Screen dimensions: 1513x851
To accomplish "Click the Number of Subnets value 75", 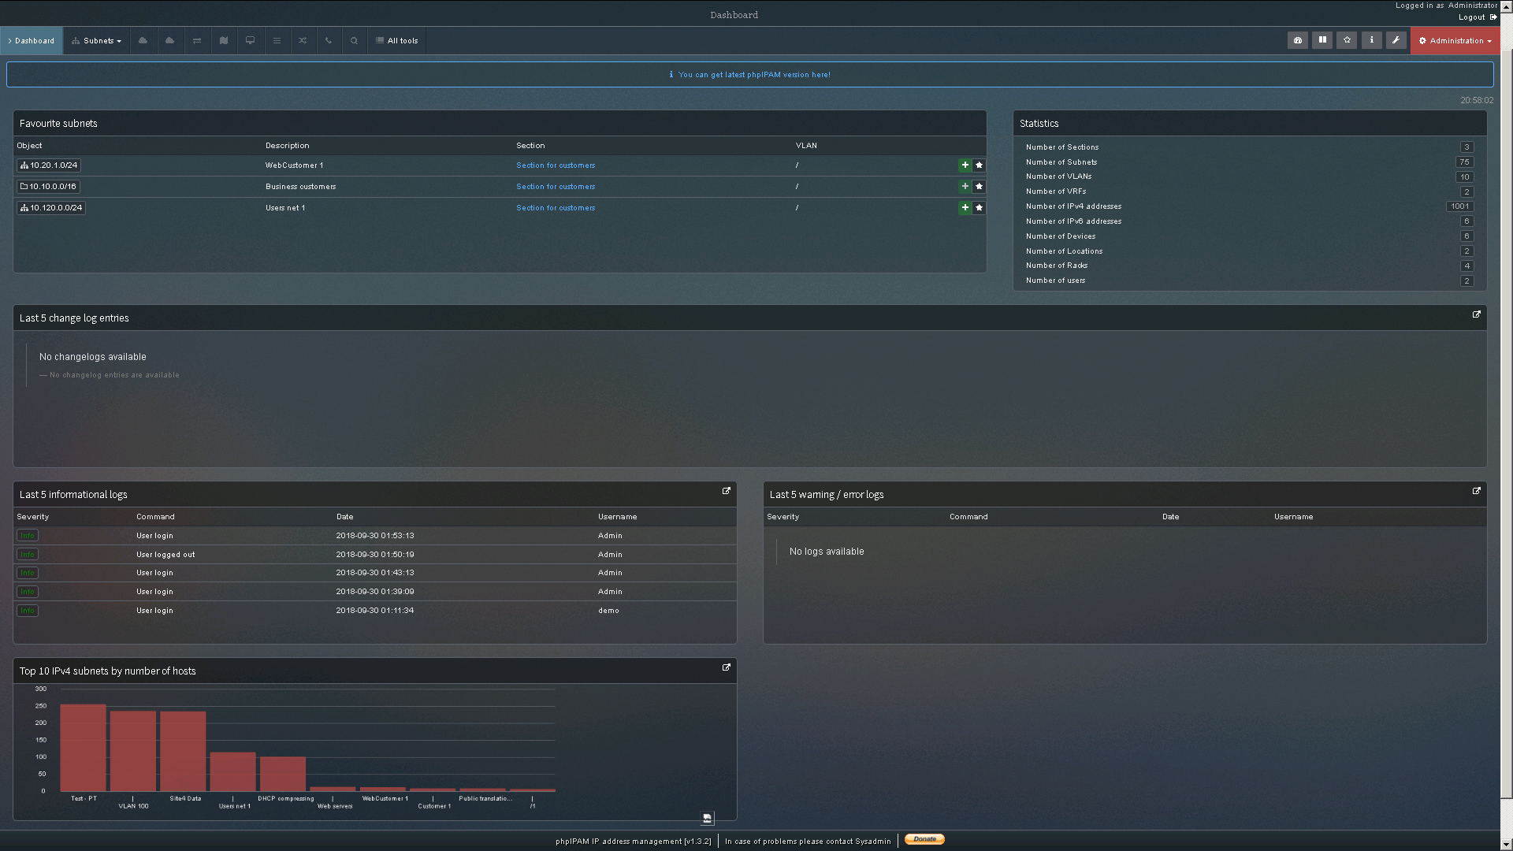I will pyautogui.click(x=1464, y=162).
